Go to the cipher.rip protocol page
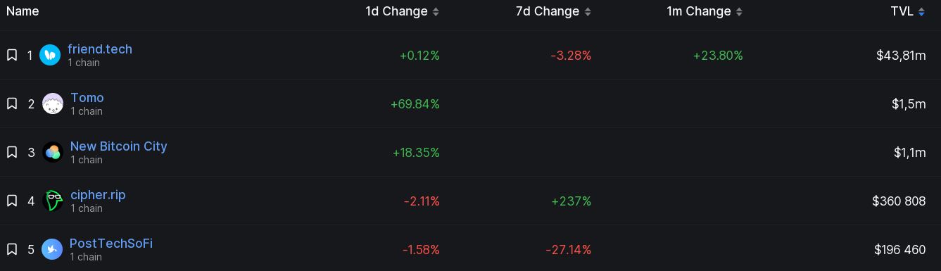The height and width of the screenshot is (271, 941). [98, 195]
